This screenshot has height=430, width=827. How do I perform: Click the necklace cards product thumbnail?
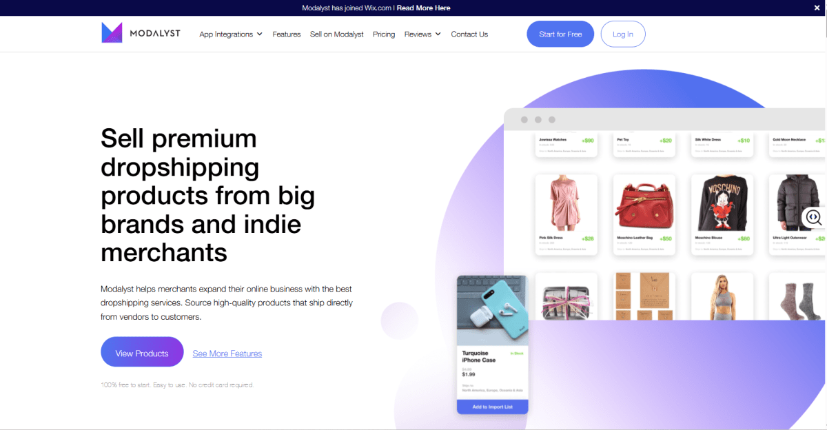[644, 296]
